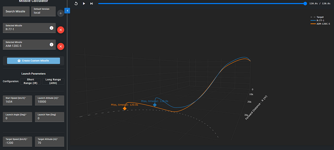334x150 pixels.
Task: Select Short Range (IR) configuration
Action: [30, 81]
